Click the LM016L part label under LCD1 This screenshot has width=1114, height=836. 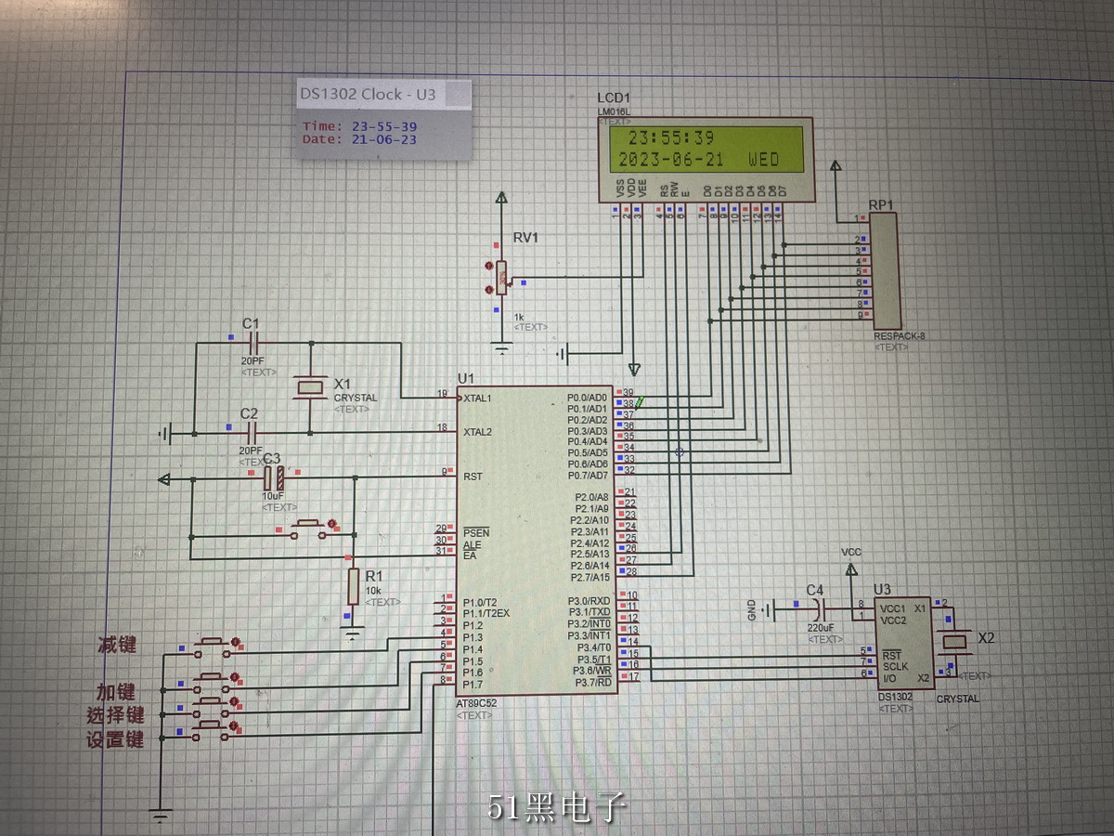point(614,111)
